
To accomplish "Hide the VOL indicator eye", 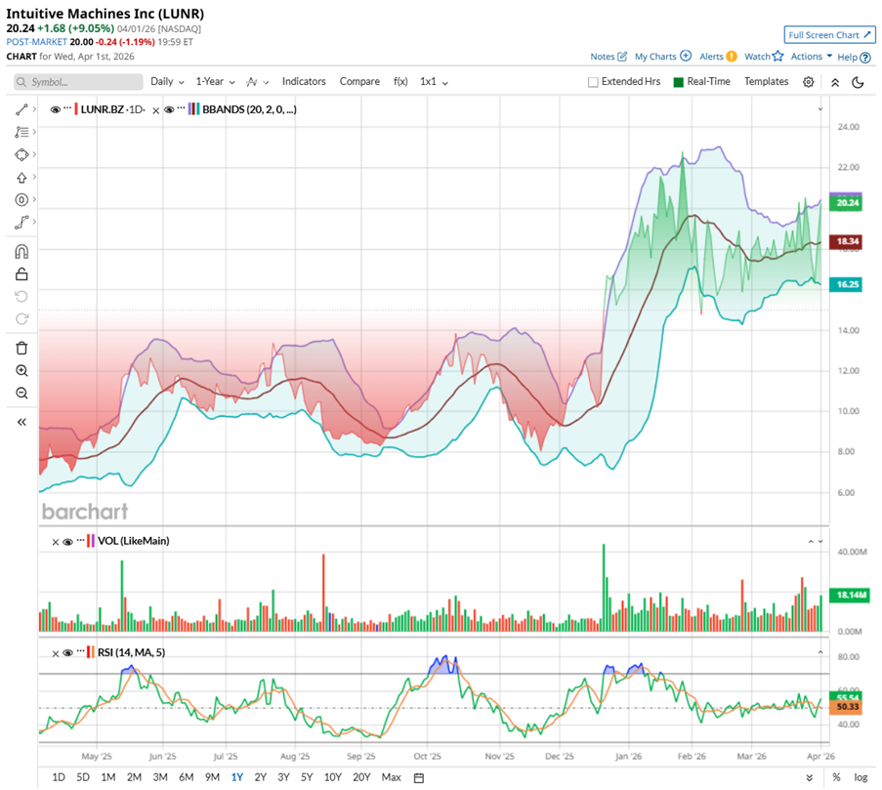I will (68, 541).
